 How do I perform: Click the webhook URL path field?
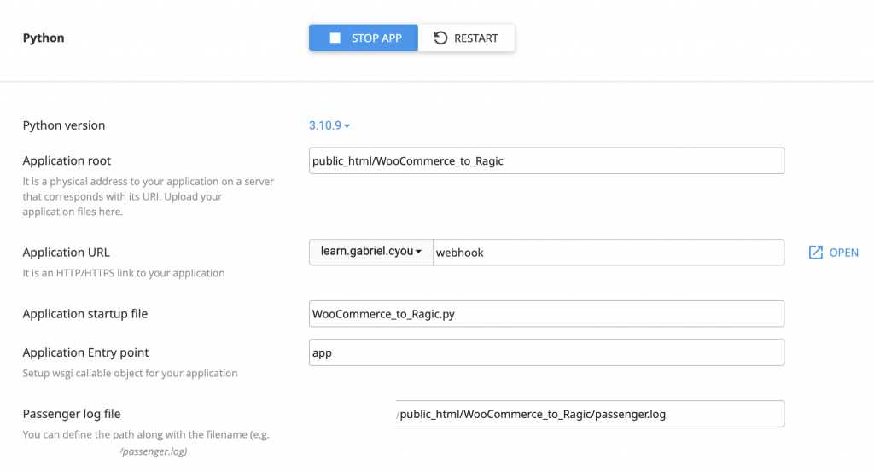point(608,253)
